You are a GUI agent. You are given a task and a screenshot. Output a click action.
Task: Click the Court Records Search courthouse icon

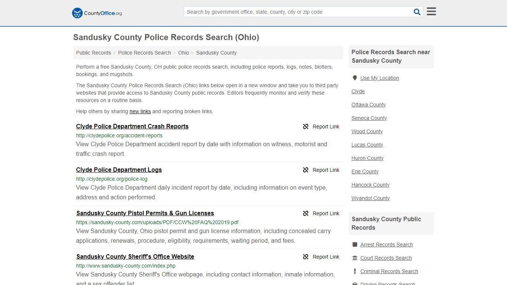[x=355, y=258]
